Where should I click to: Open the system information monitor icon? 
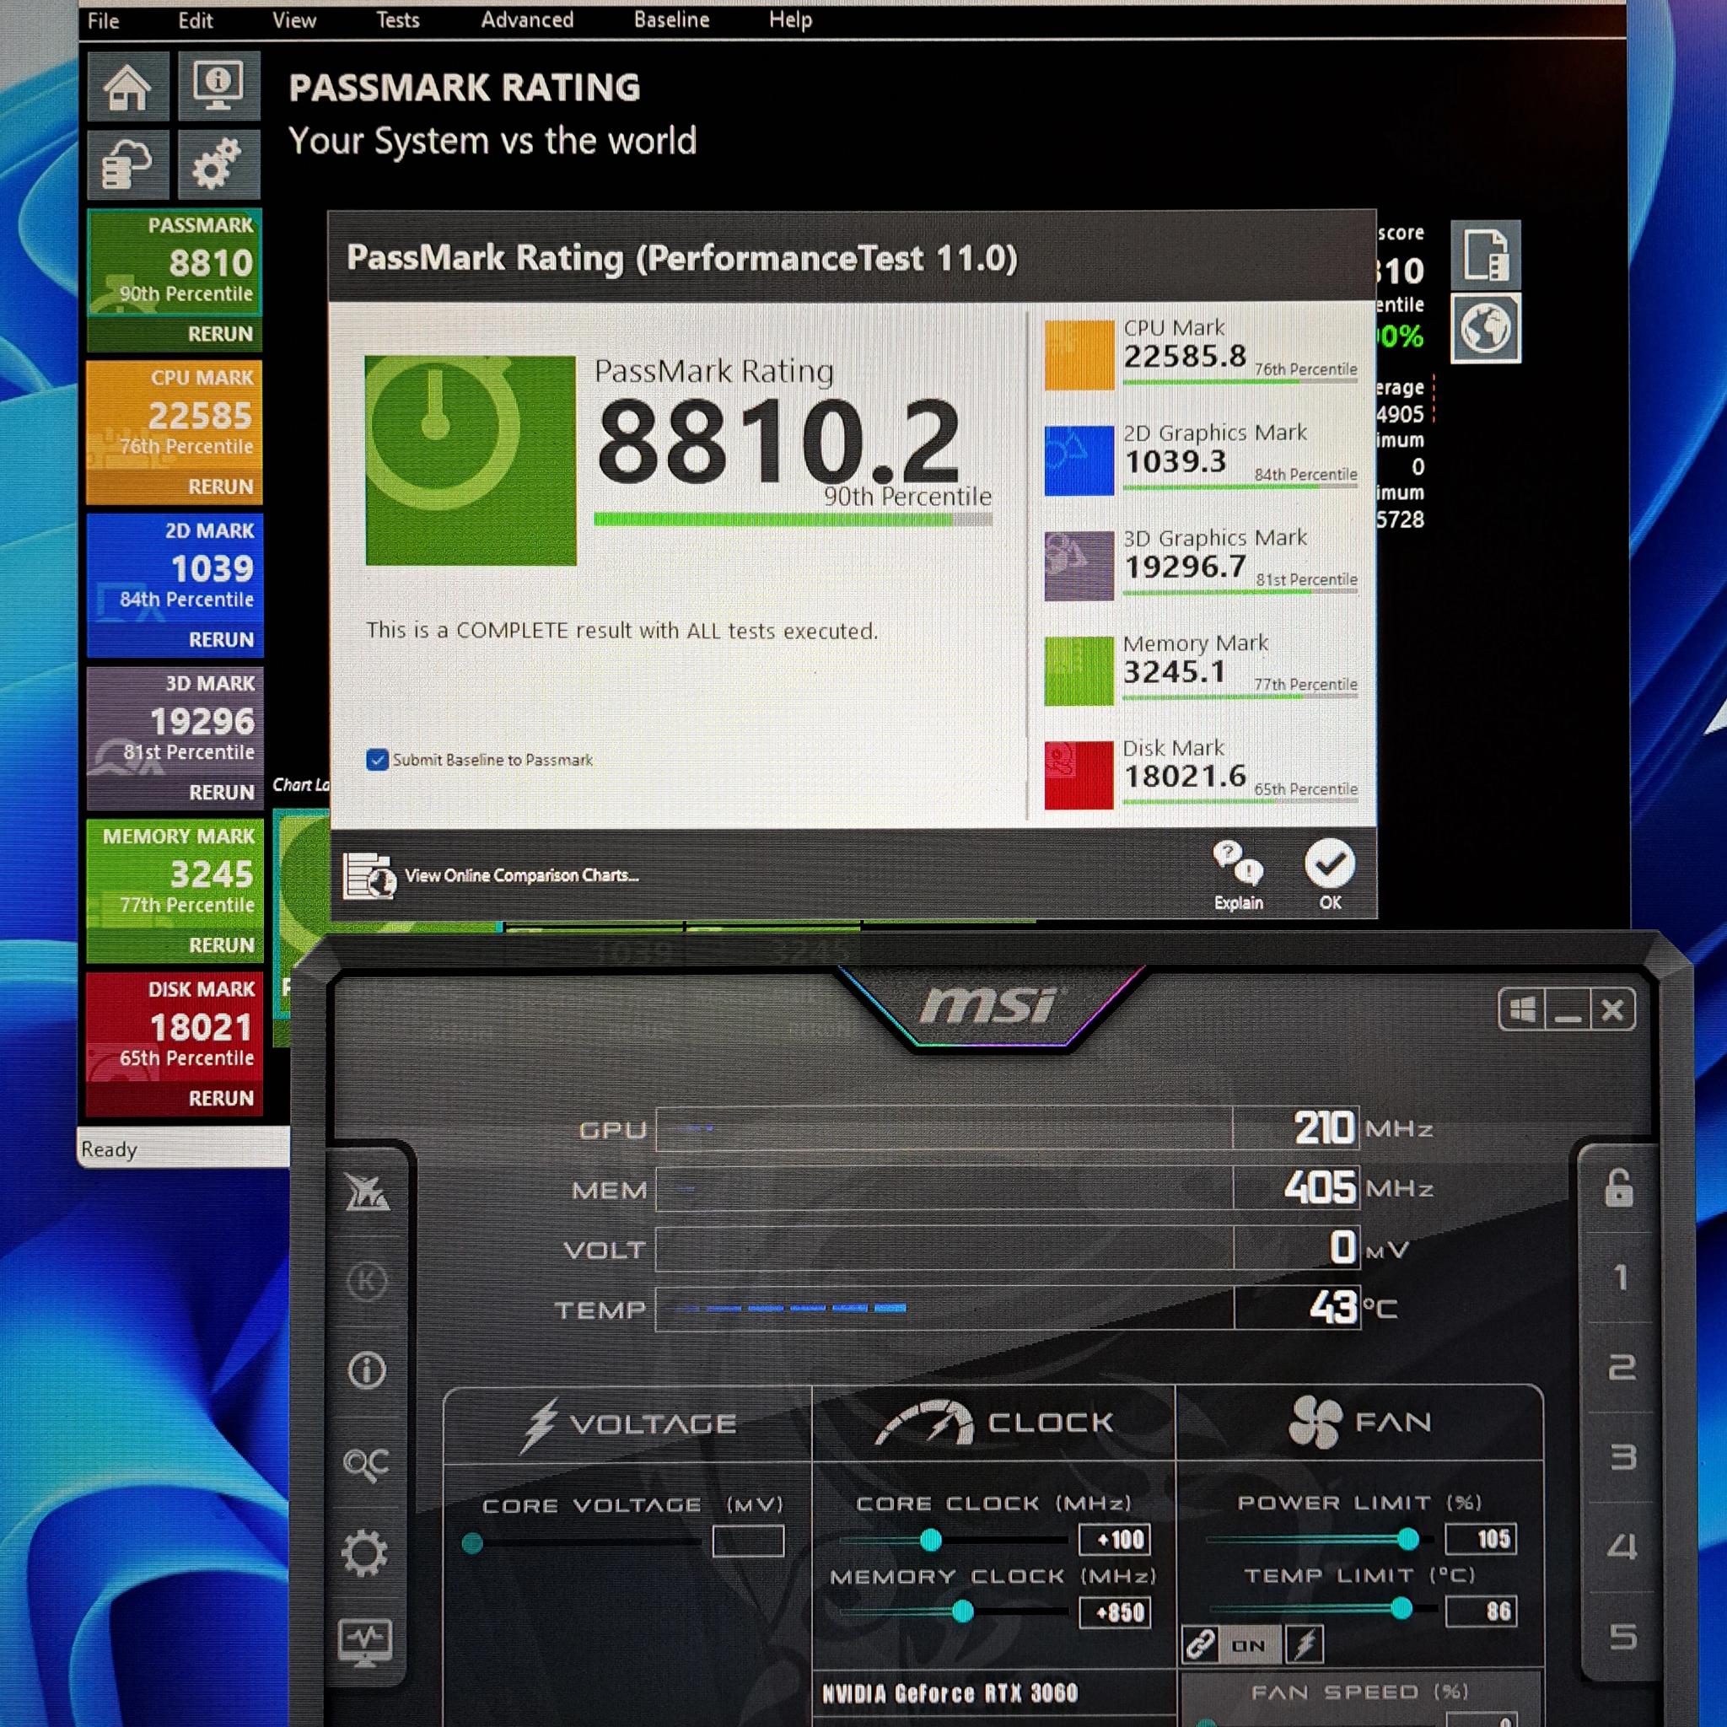219,86
